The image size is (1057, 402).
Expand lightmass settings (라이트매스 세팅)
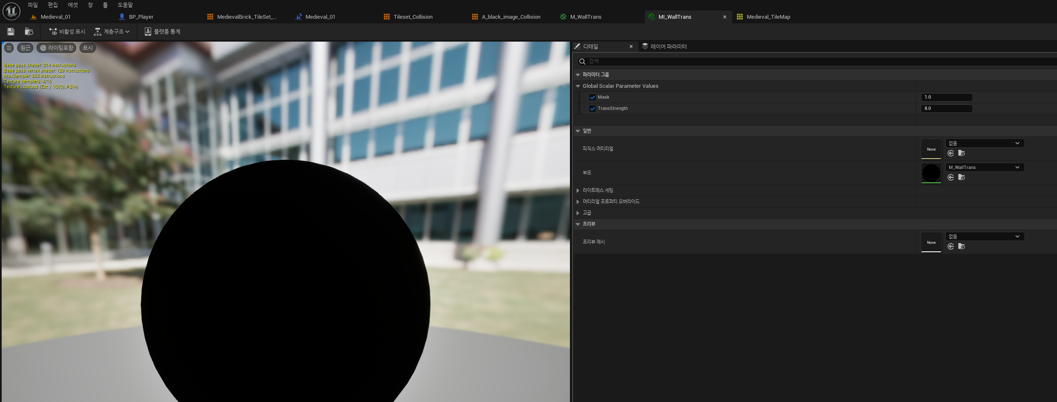click(x=578, y=191)
